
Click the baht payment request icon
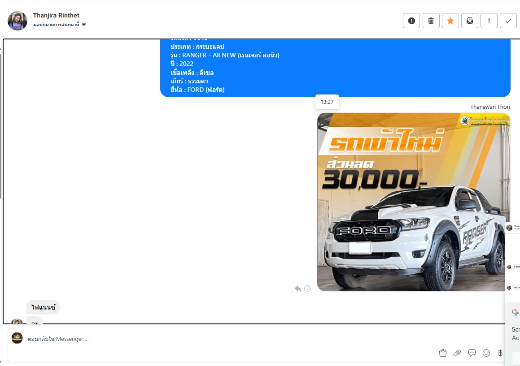500,353
